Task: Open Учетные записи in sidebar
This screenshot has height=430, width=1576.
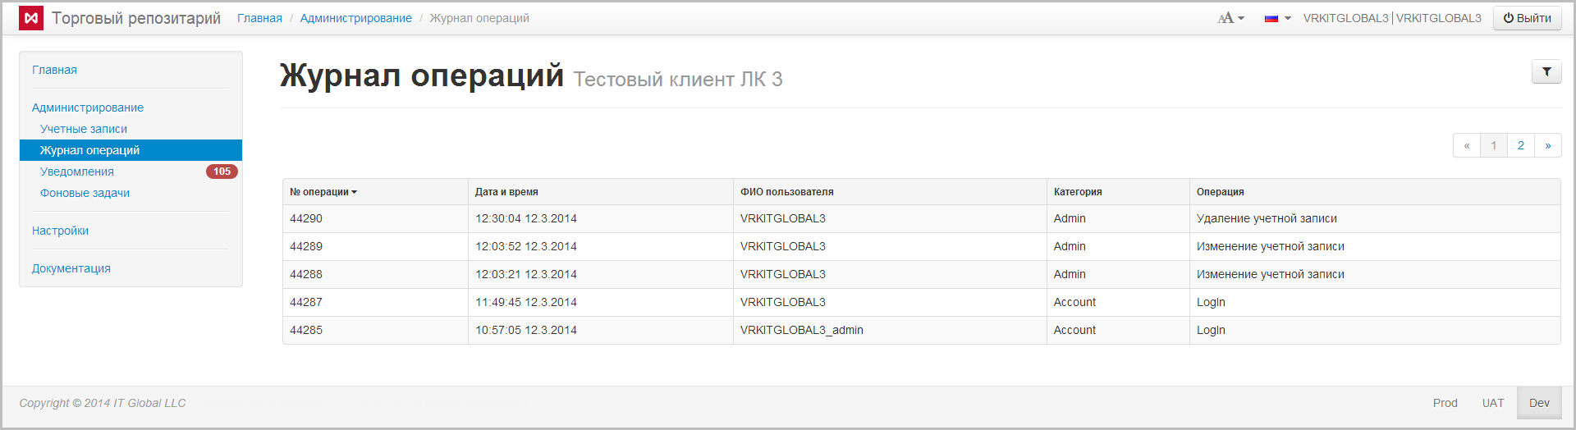Action: point(84,129)
